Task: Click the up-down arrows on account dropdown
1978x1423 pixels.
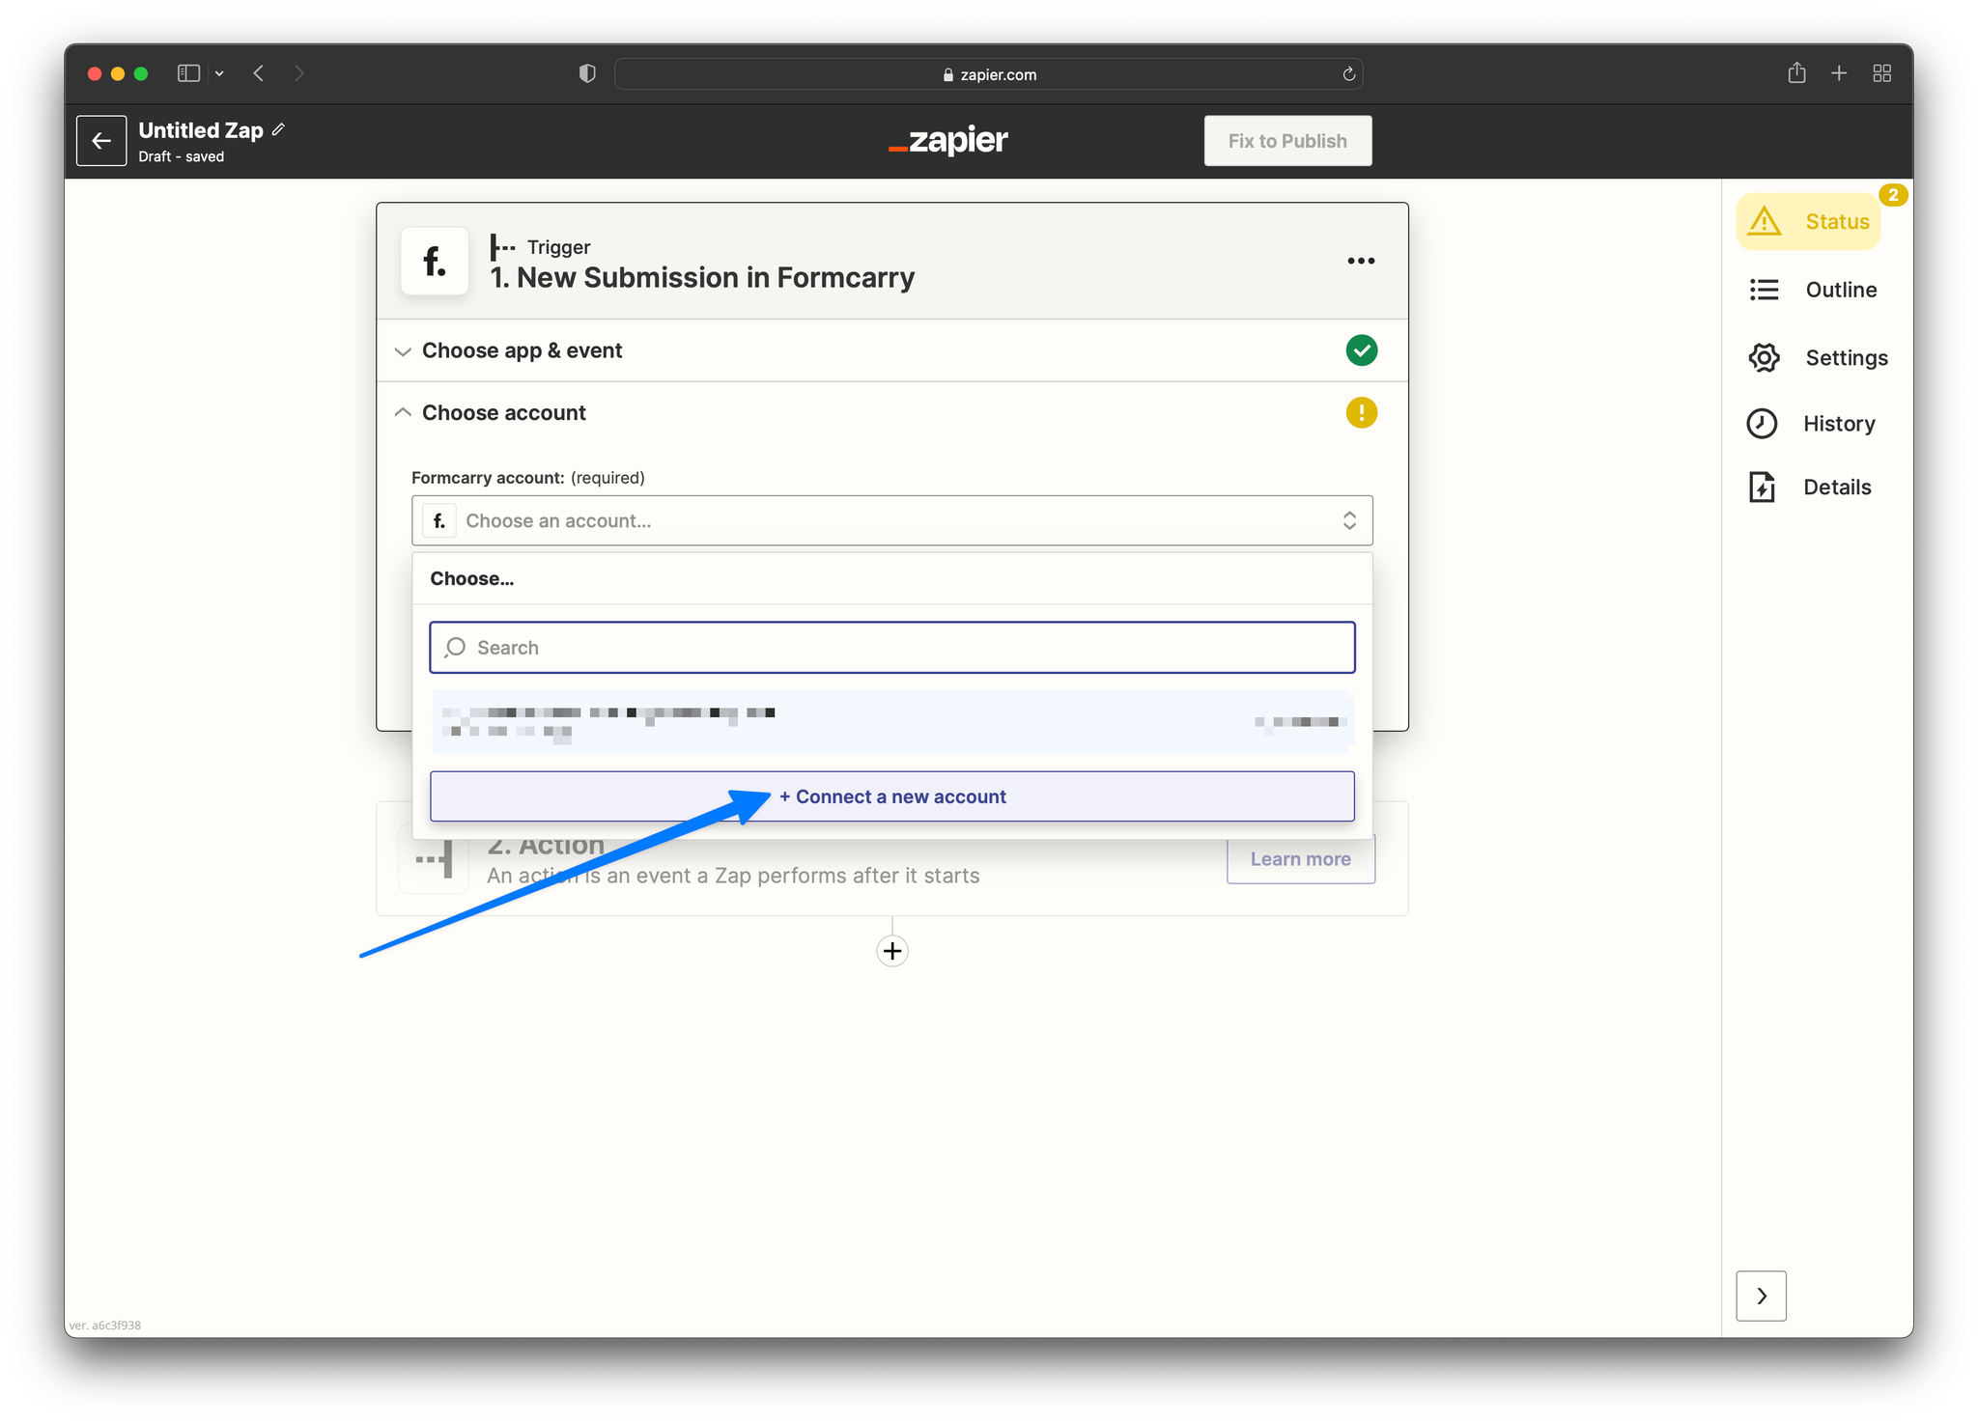Action: pos(1349,520)
